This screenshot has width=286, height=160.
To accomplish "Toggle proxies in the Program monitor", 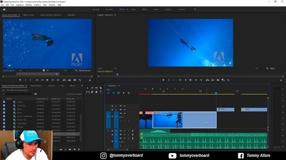I will (x=228, y=80).
